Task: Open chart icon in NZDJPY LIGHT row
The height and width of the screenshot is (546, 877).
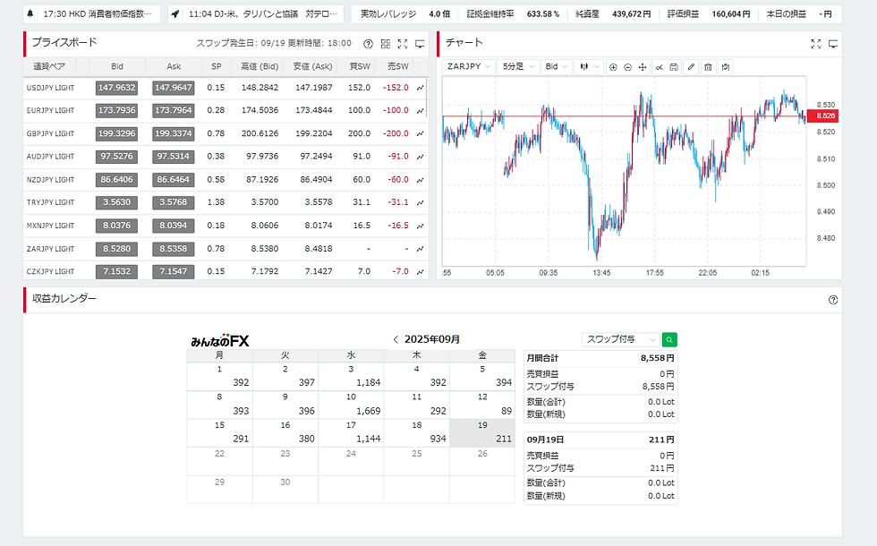Action: [x=420, y=180]
